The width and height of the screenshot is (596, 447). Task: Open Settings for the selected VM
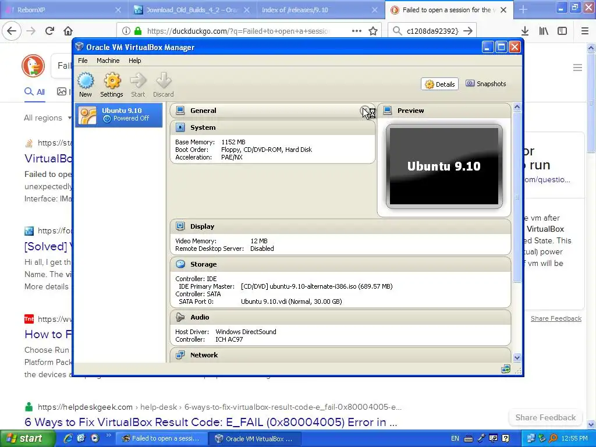(x=112, y=85)
